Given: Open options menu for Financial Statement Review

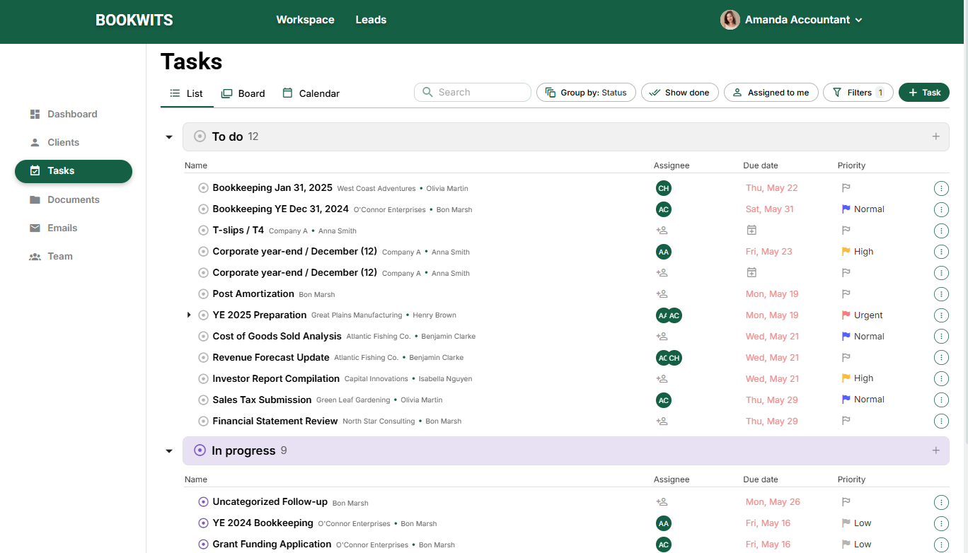Looking at the screenshot, I should (941, 421).
